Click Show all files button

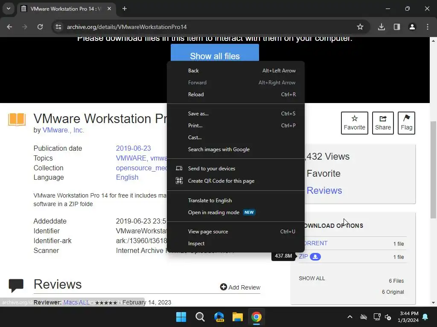(x=215, y=52)
